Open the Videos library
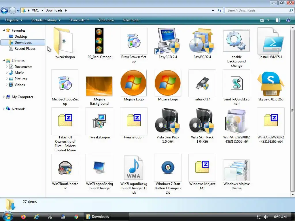 pyautogui.click(x=20, y=85)
